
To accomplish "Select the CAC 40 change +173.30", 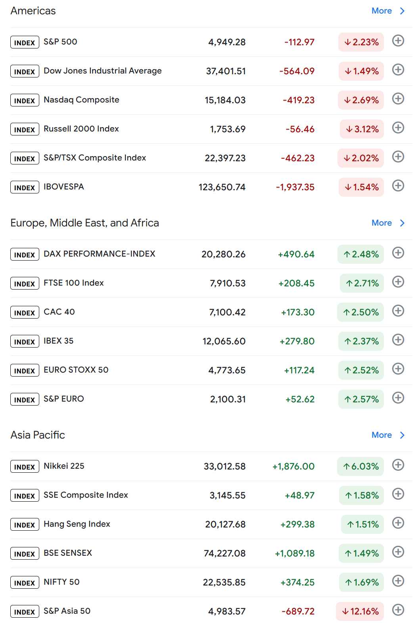I will click(x=298, y=312).
